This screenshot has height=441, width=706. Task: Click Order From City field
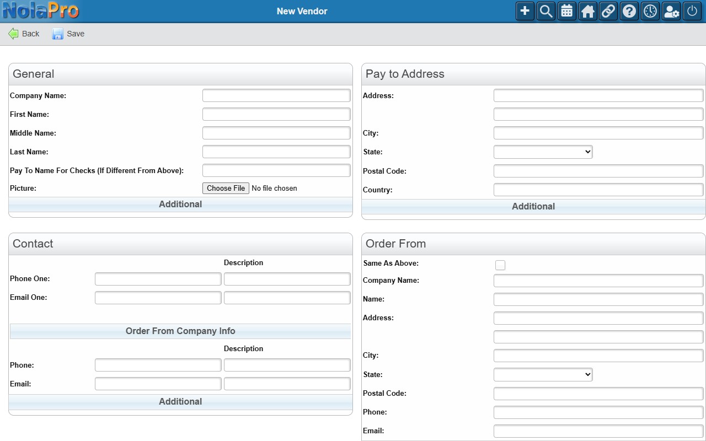click(598, 356)
